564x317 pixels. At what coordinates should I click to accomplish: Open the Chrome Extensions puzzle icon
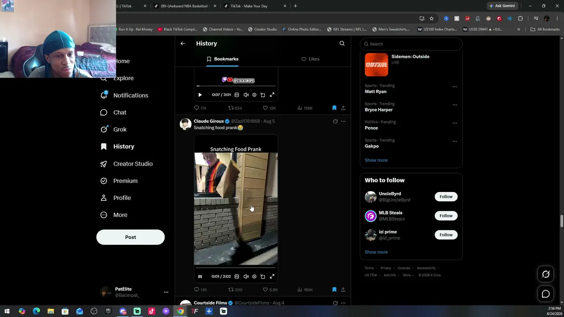click(x=520, y=18)
